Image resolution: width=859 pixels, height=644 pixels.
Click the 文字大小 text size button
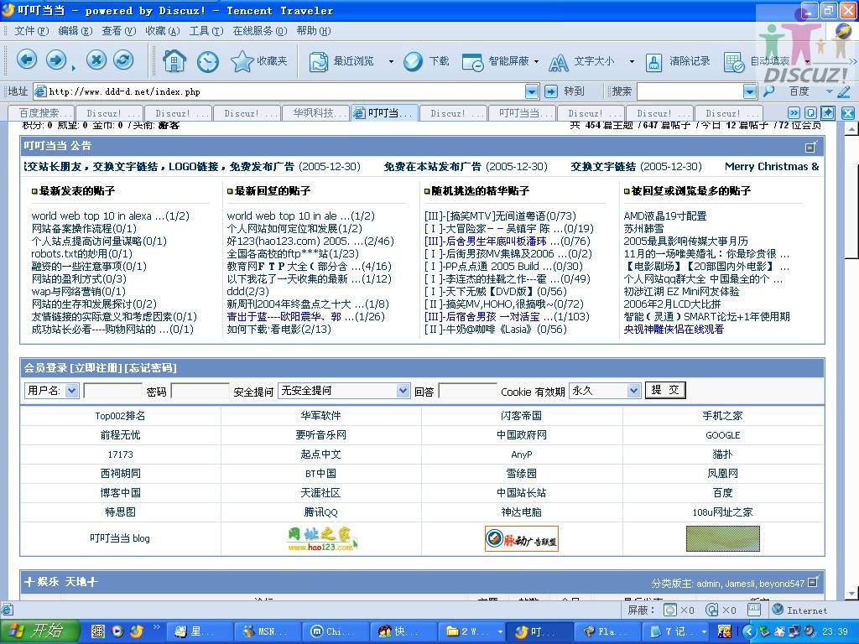[582, 62]
